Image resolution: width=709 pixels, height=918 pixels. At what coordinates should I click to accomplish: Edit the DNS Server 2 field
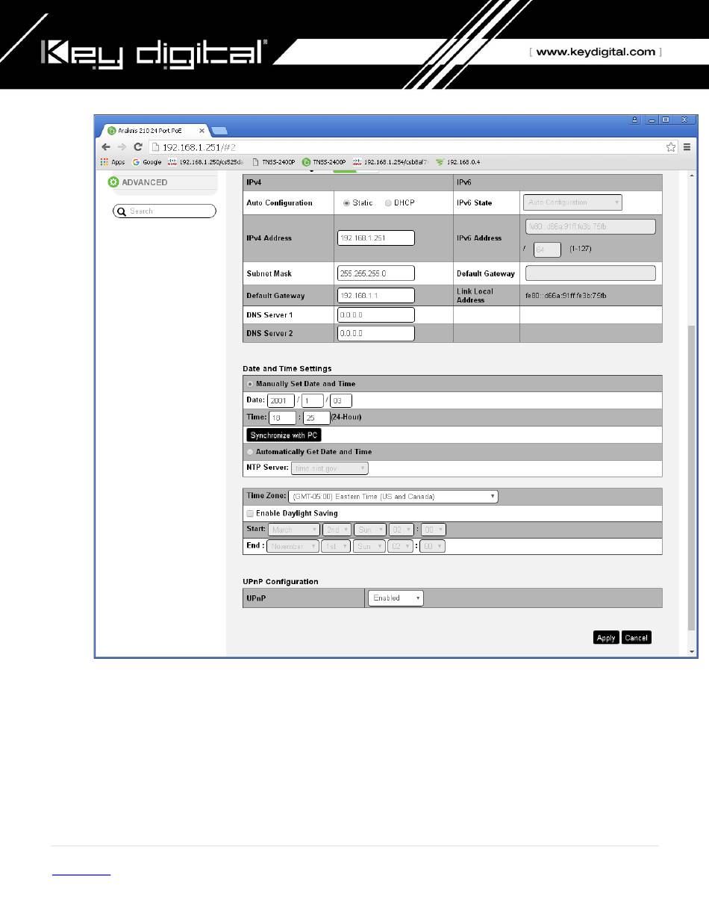(375, 333)
